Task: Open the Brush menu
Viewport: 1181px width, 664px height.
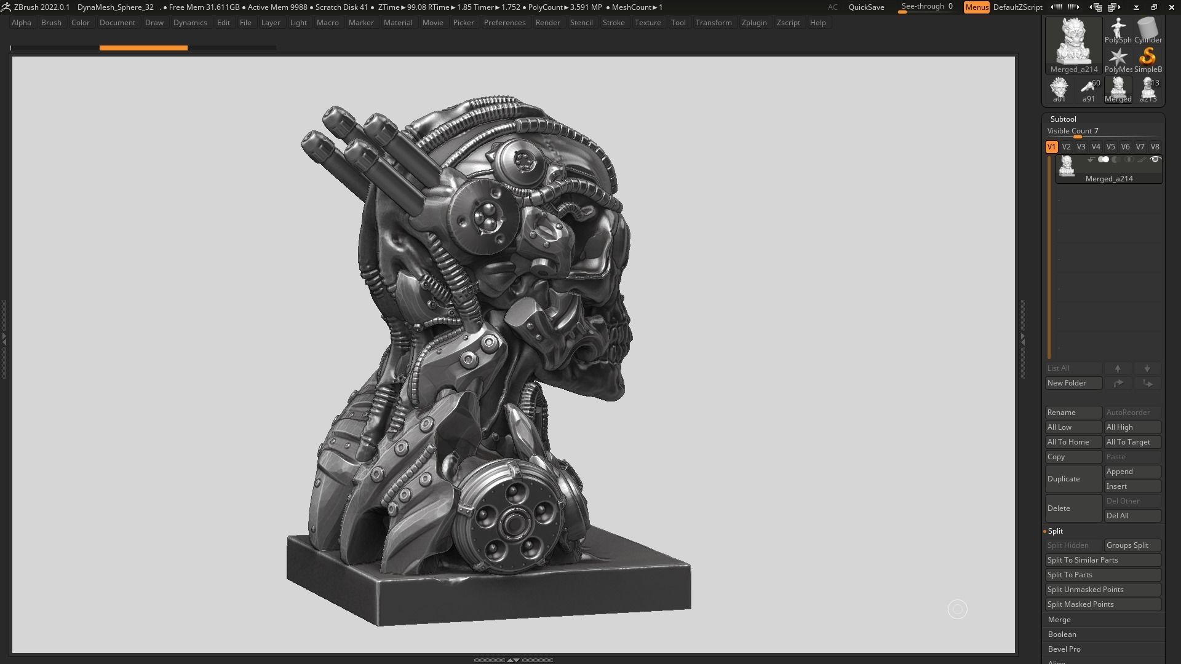Action: point(51,23)
